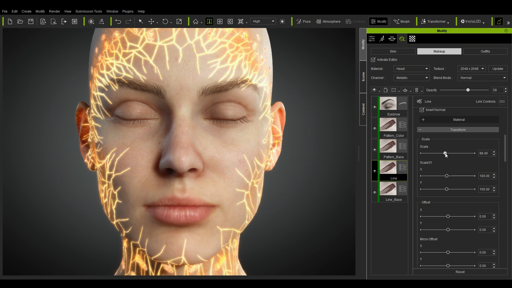Hide the Line_Base layer with its eye
This screenshot has width=512, height=288.
point(375,192)
